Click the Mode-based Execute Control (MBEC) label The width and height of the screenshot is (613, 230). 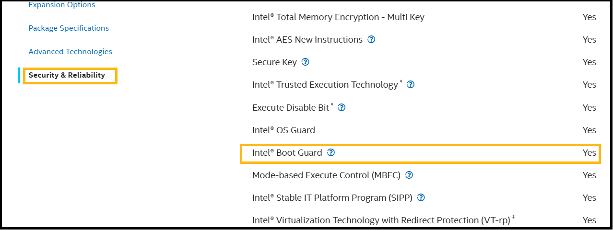click(x=326, y=175)
